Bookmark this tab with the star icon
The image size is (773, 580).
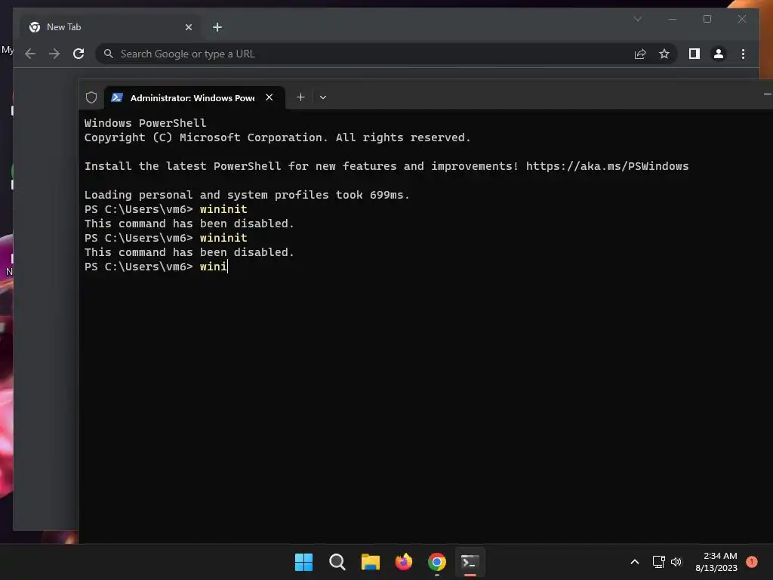(x=664, y=54)
